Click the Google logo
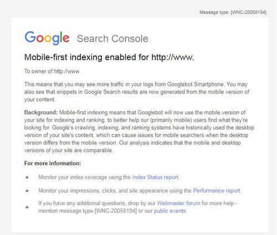277x235 pixels. 47,38
